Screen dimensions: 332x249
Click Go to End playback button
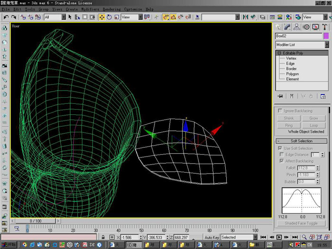click(x=295, y=237)
